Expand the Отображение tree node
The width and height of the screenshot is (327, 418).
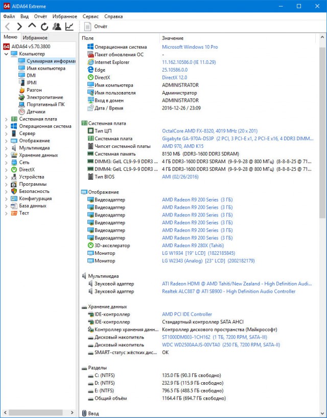[6, 141]
